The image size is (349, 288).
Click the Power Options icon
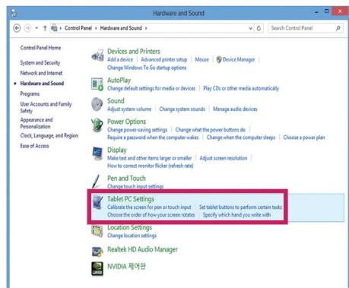pos(97,125)
